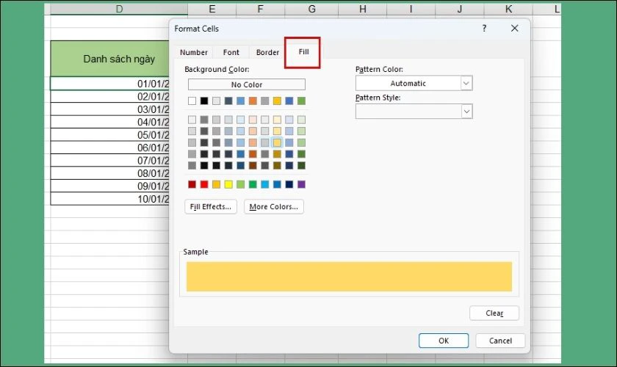Viewport: 617px width, 367px height.
Task: Expand the Pattern Style dropdown
Action: tap(414, 112)
